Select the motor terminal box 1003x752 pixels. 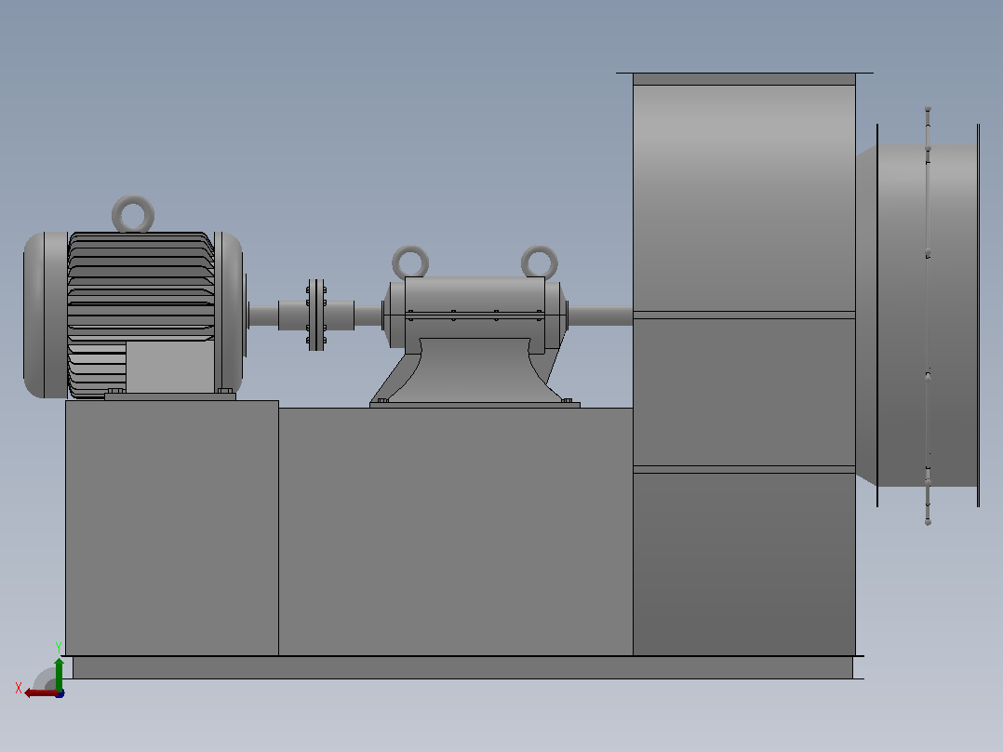[169, 367]
